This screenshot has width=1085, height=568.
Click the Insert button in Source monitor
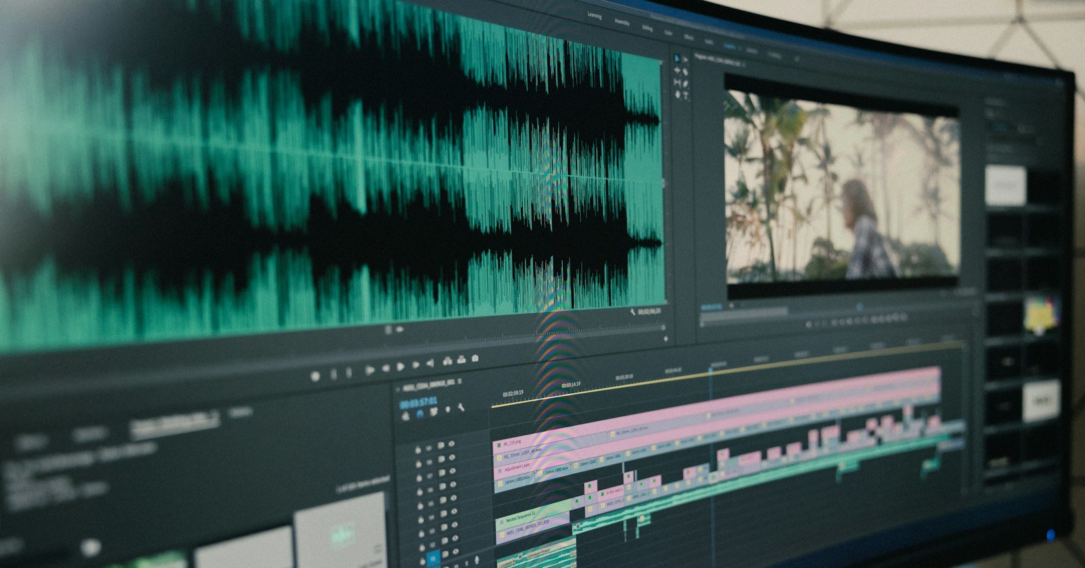point(448,361)
